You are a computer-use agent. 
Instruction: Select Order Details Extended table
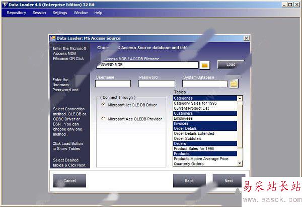[205, 133]
